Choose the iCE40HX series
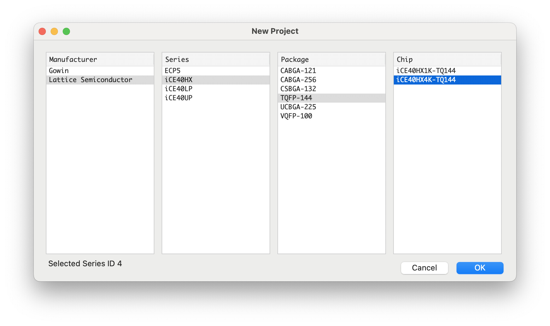Viewport: 550px width, 326px height. click(216, 80)
